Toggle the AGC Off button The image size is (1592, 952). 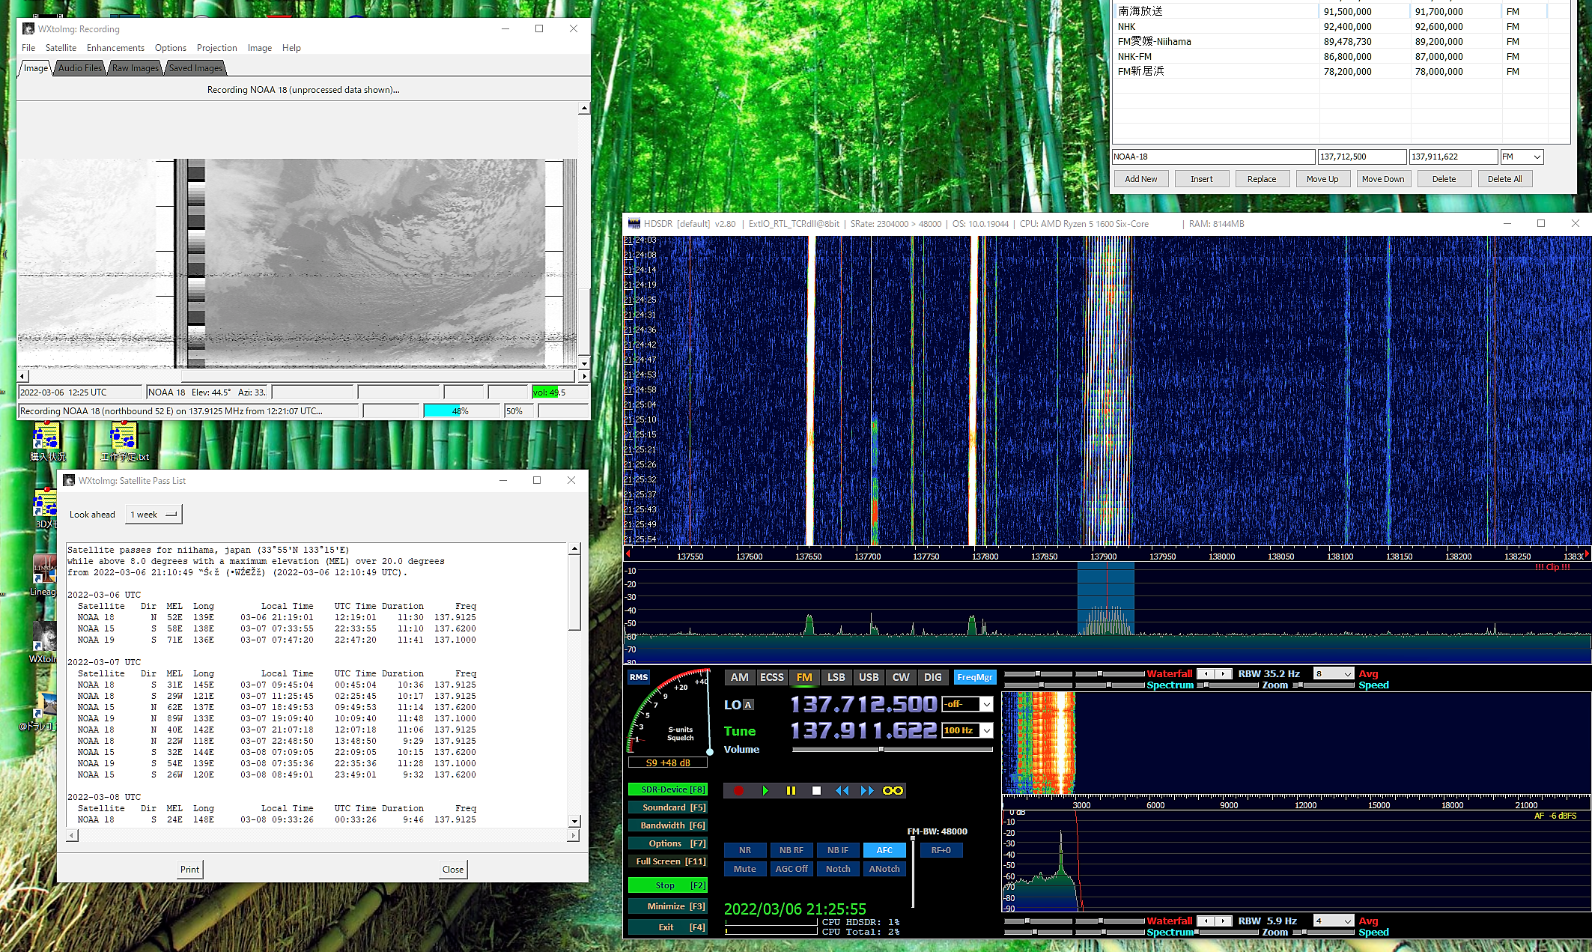click(x=791, y=869)
